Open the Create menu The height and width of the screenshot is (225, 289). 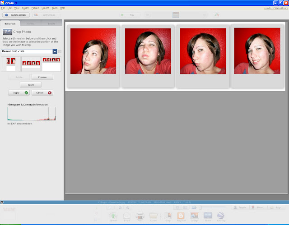(45, 8)
